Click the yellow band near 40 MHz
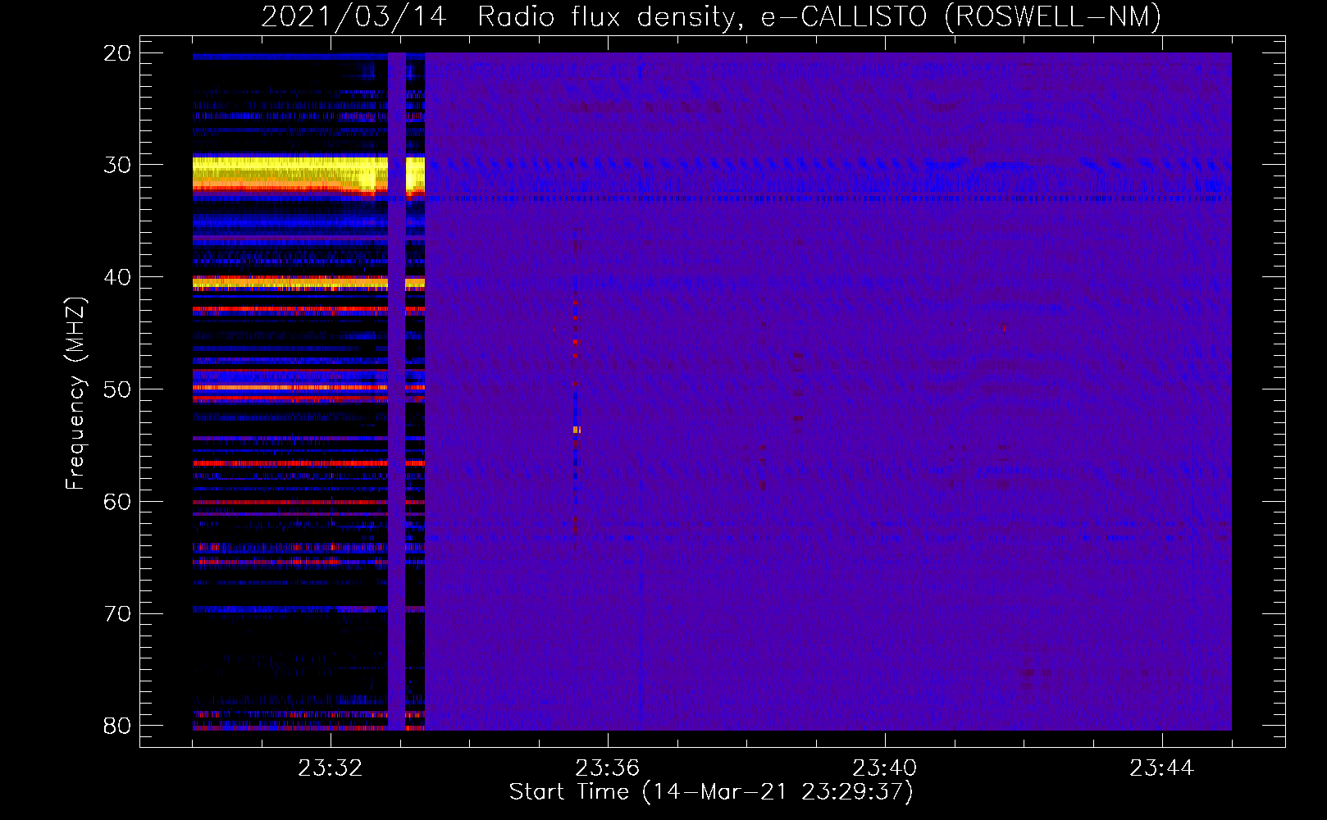Image resolution: width=1327 pixels, height=820 pixels. point(290,283)
